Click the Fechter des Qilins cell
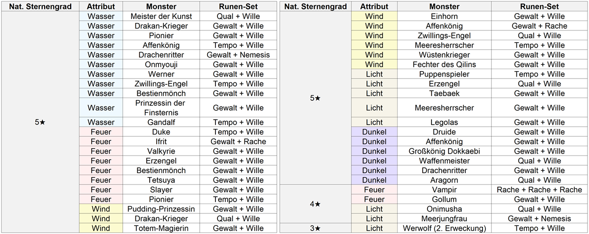Image resolution: width=589 pixels, height=234 pixels. click(x=444, y=64)
